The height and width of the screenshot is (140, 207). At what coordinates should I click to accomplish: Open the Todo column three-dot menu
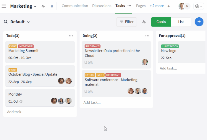[x=71, y=36]
